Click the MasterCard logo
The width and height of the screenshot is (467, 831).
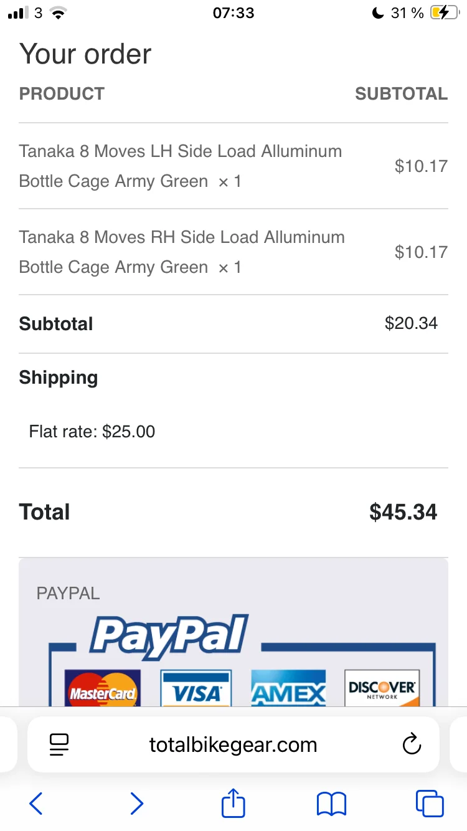(103, 689)
